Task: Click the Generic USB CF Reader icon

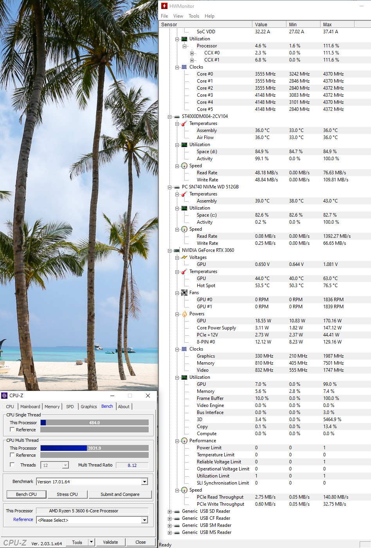Action: (x=177, y=519)
